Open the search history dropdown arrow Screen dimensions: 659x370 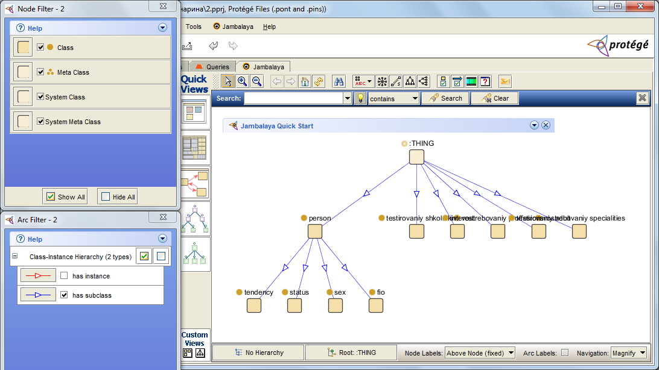click(348, 99)
